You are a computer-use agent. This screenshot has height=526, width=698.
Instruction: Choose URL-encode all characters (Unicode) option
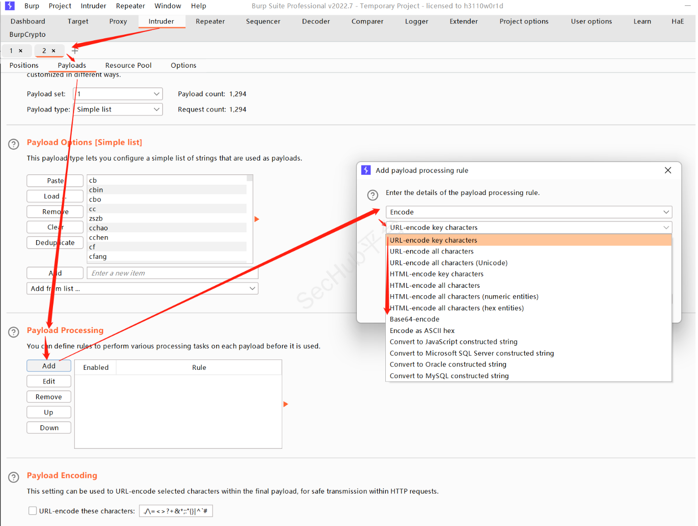coord(448,263)
